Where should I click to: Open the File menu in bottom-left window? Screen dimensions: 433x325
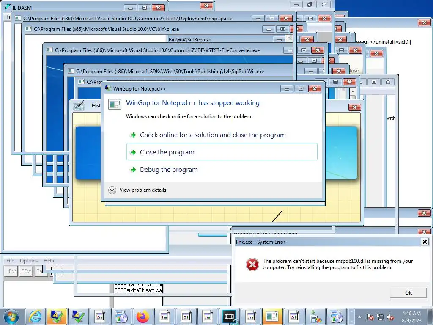tap(10, 261)
